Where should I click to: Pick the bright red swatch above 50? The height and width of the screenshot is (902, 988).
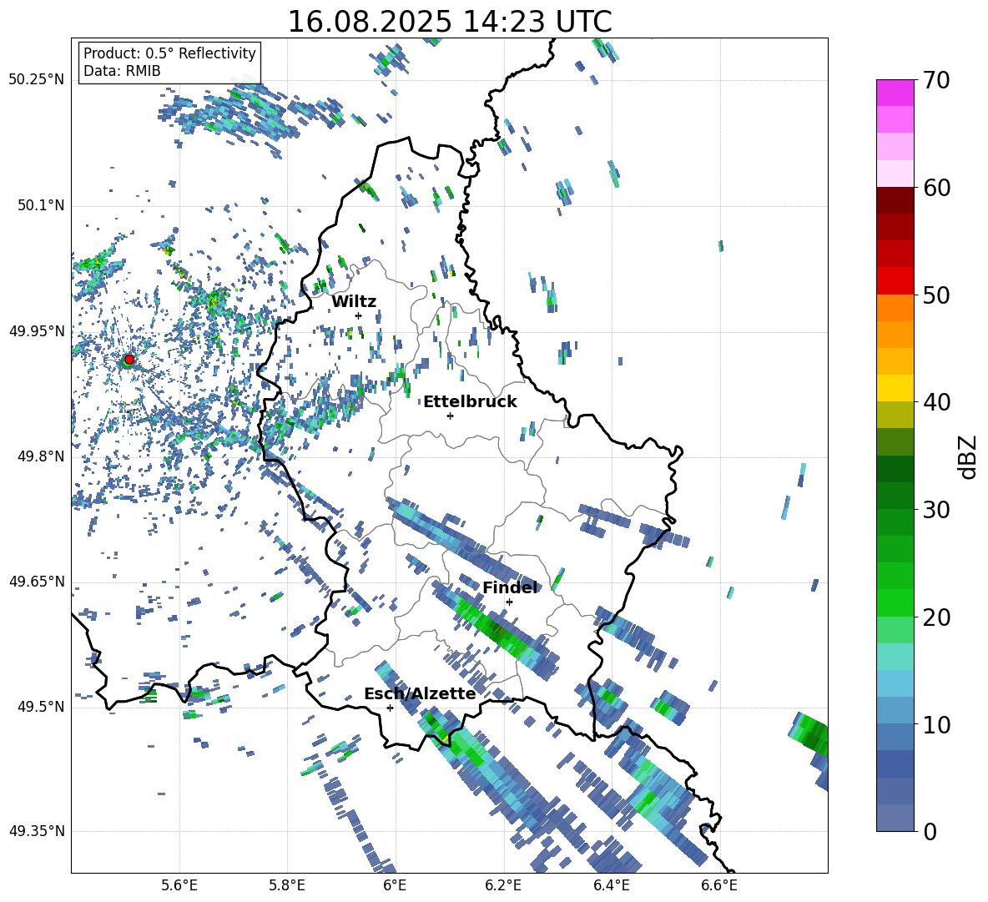click(895, 281)
